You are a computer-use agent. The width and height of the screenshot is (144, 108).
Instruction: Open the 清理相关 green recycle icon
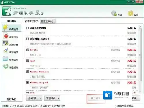(5, 66)
